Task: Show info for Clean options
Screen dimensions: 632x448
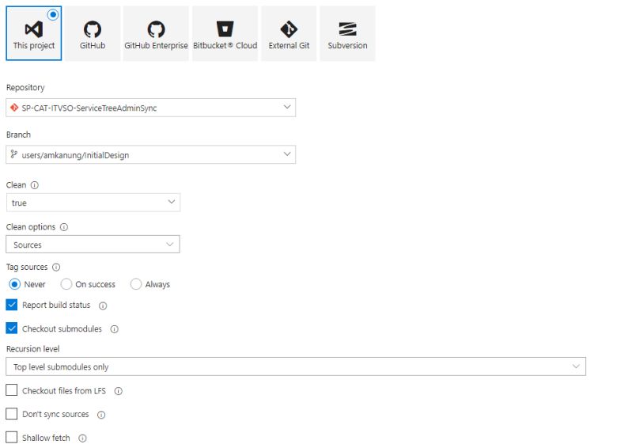Action: [x=64, y=227]
